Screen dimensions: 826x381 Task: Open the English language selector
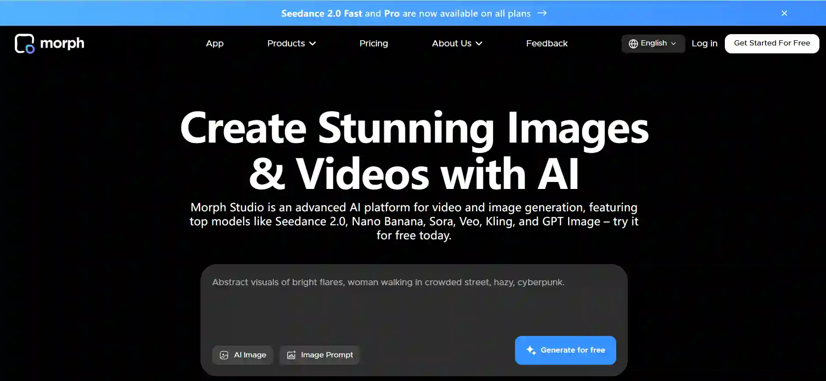click(x=653, y=43)
